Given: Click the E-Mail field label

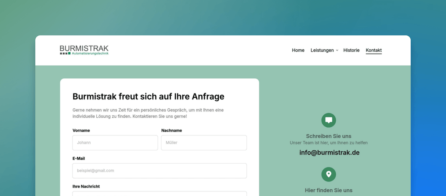Looking at the screenshot, I should pyautogui.click(x=79, y=159).
